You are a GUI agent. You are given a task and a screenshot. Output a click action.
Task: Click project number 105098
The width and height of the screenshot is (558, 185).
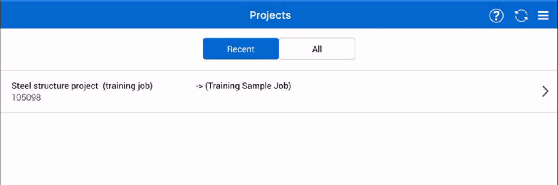click(26, 98)
